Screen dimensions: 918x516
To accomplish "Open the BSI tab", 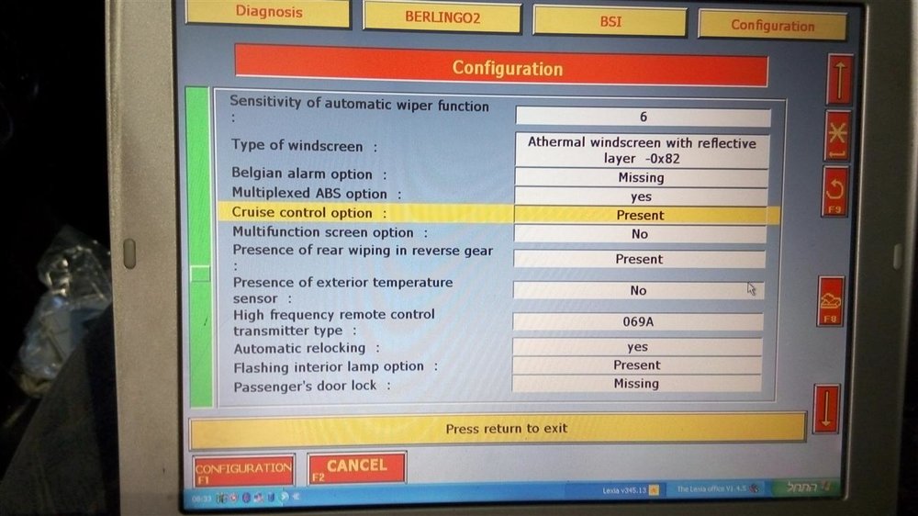I will 610,22.
